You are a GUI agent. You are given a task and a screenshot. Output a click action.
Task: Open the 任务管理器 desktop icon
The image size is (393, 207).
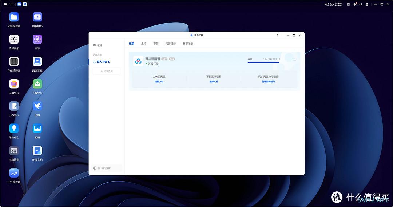coord(14,173)
